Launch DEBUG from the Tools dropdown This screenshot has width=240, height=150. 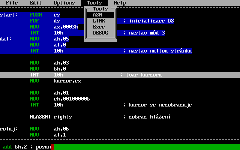point(100,33)
